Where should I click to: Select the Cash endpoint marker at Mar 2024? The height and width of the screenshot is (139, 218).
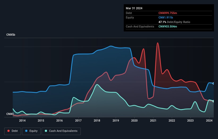(213, 101)
